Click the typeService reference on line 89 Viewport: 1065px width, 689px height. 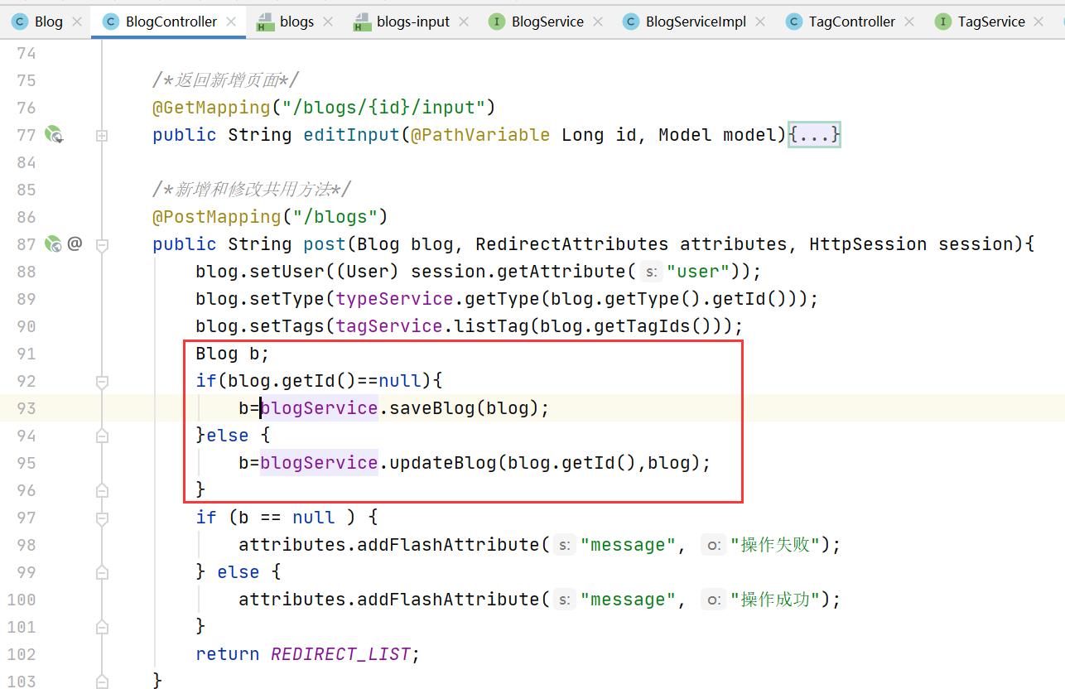click(394, 298)
